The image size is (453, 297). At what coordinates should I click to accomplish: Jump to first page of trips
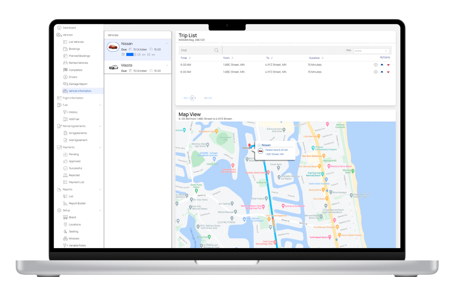pyautogui.click(x=185, y=98)
